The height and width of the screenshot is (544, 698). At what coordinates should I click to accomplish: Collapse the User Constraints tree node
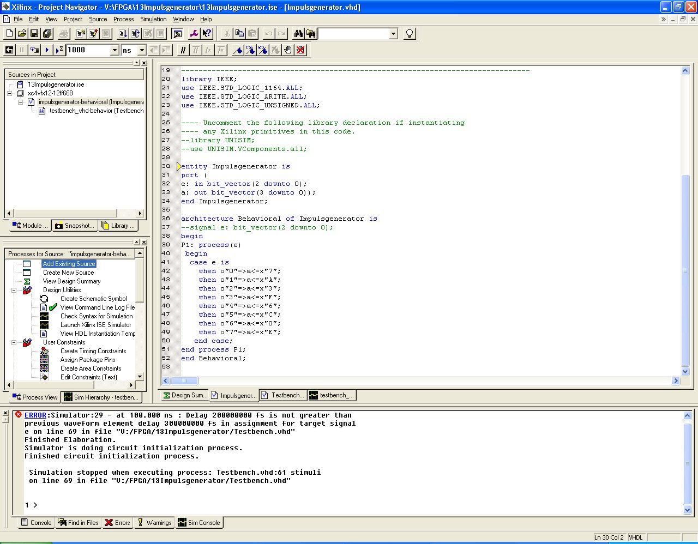tap(14, 342)
